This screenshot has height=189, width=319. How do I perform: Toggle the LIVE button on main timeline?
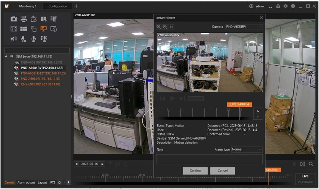pos(305,176)
